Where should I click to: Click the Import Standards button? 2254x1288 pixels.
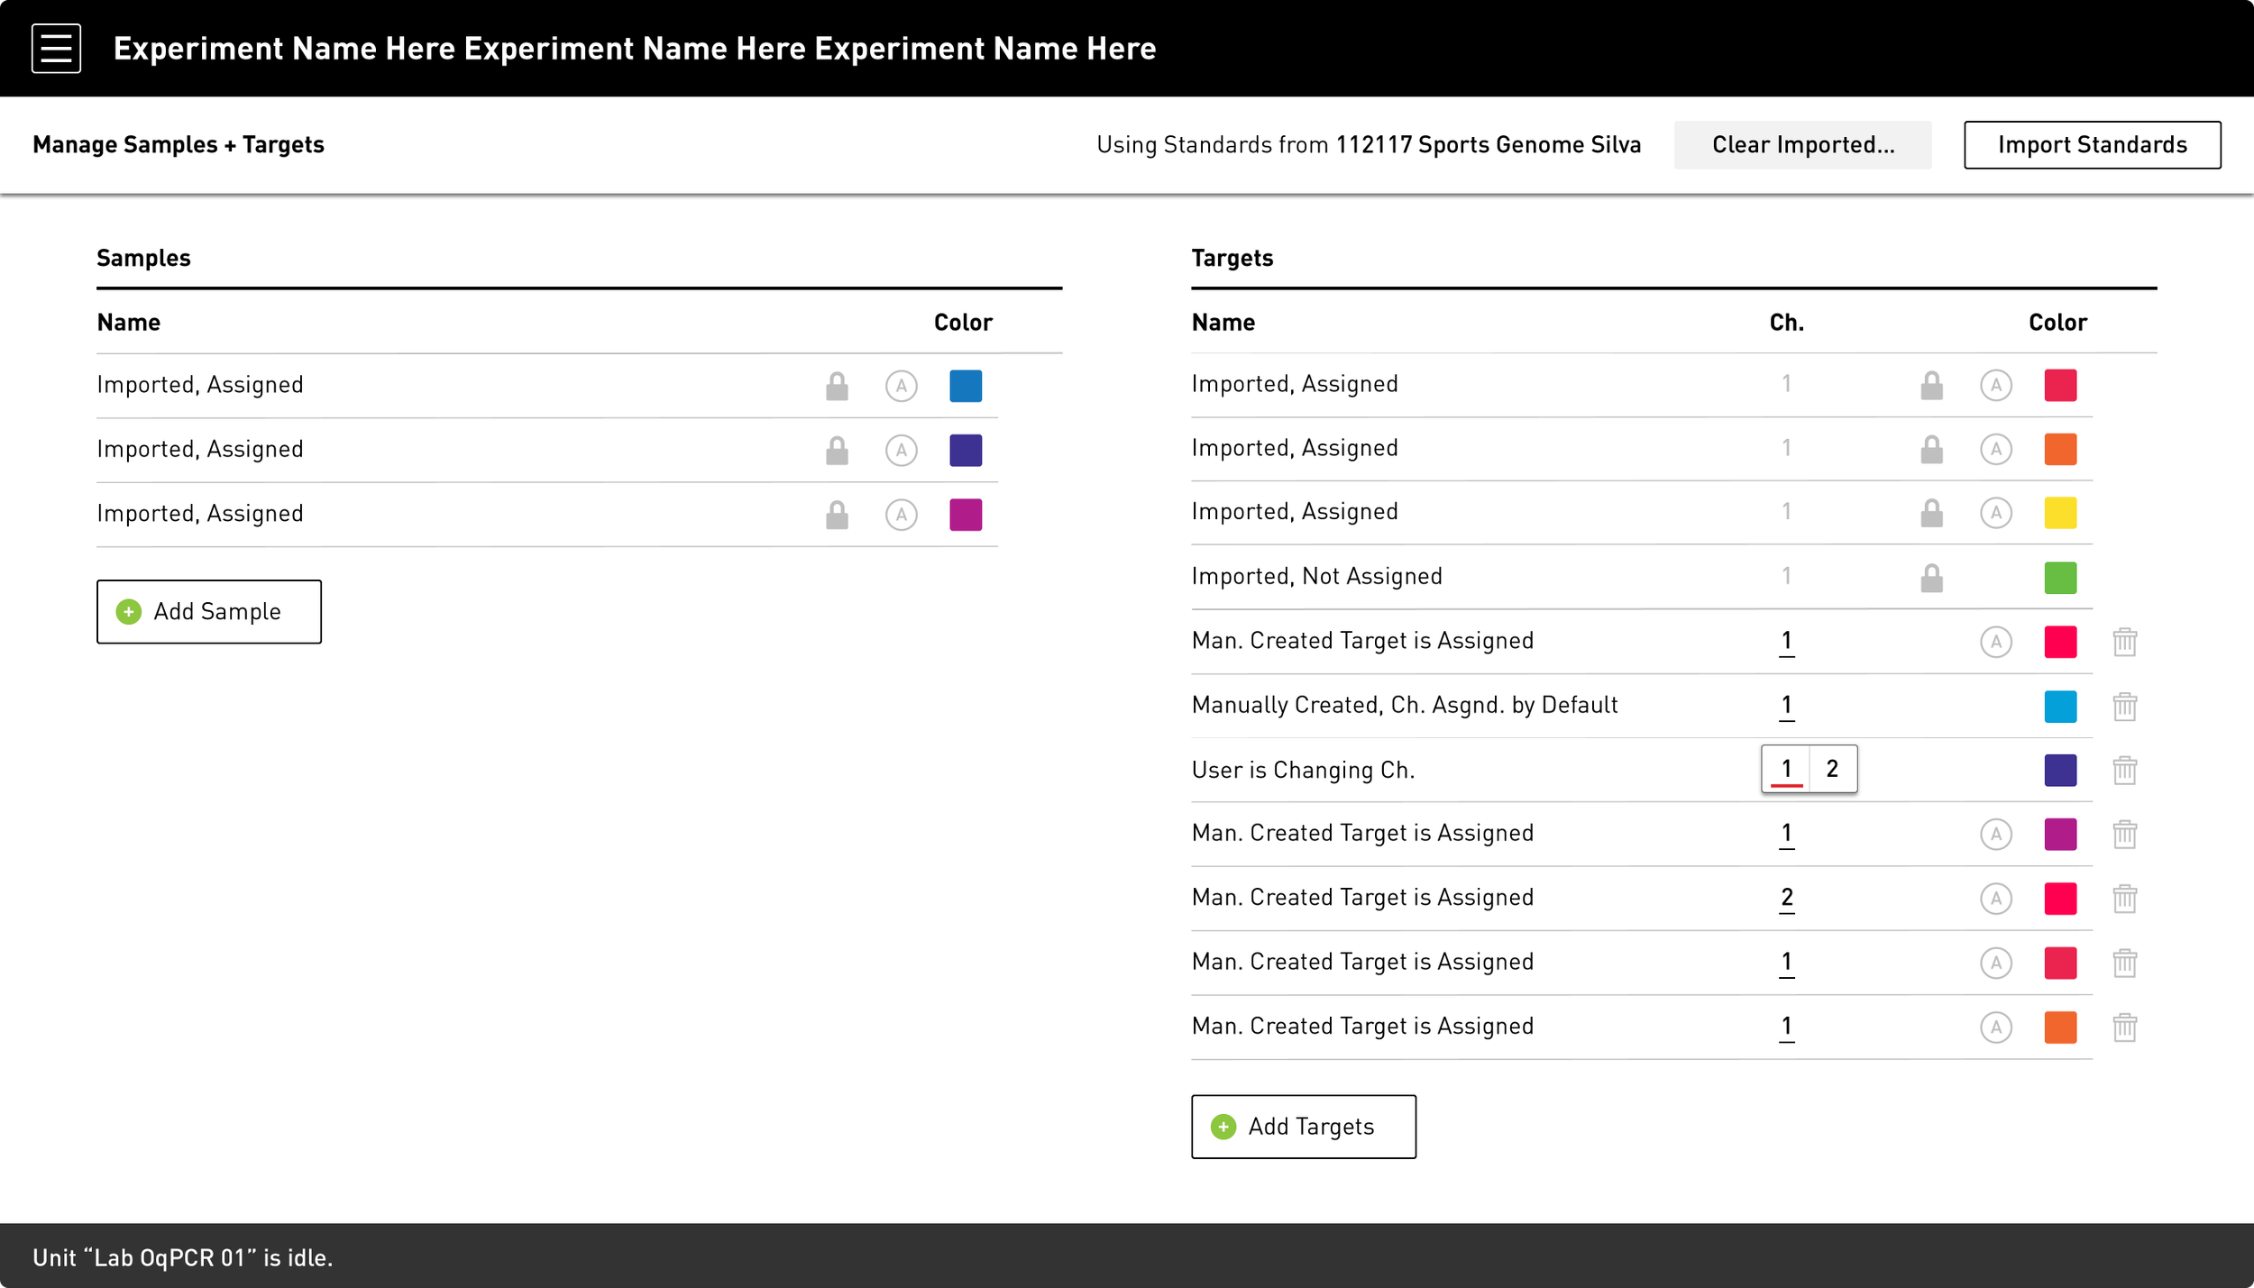2092,144
